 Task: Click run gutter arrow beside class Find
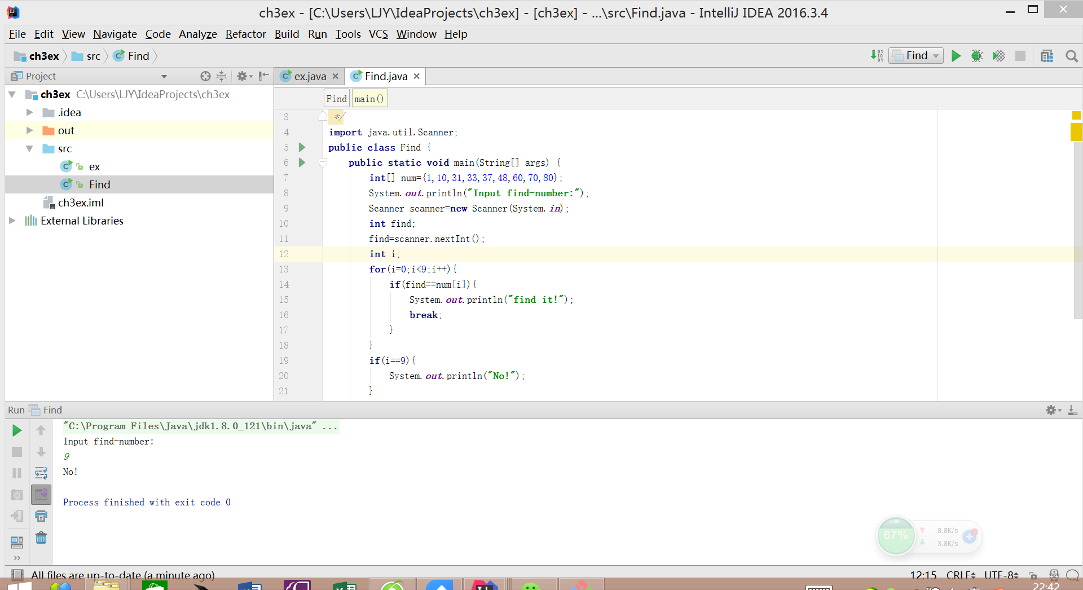302,147
